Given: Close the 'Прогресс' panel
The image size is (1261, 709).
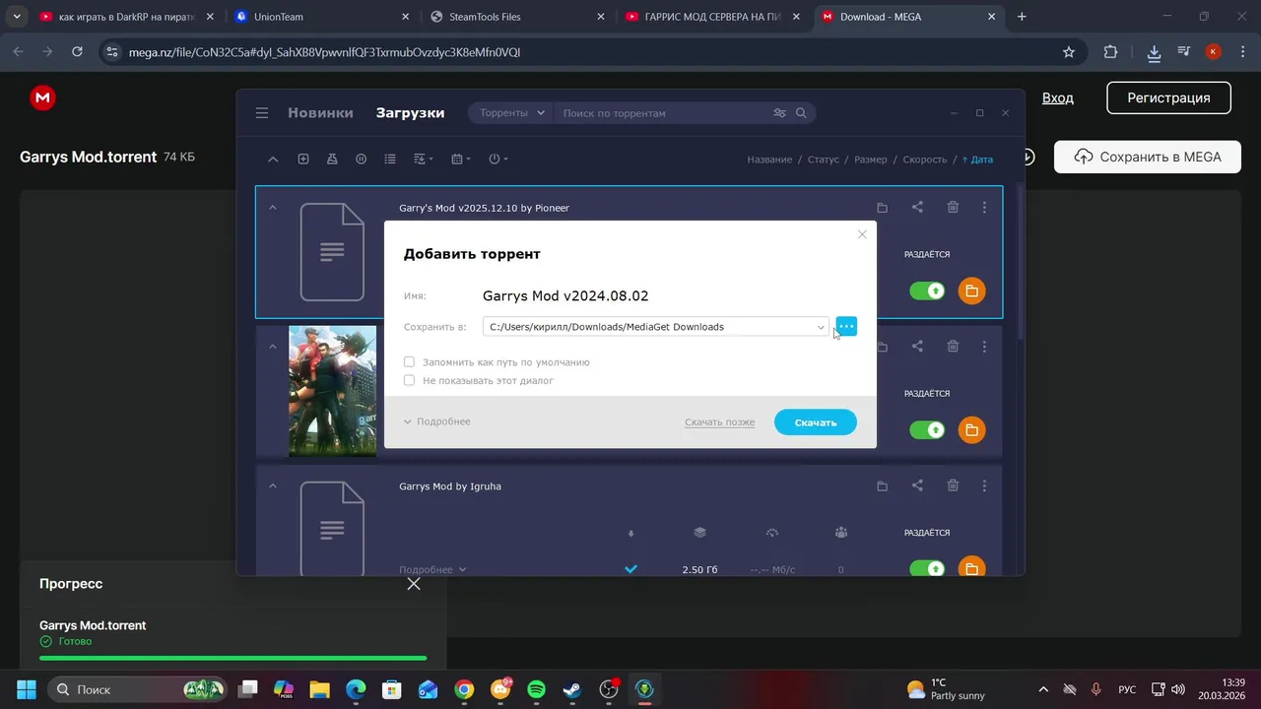Looking at the screenshot, I should click(x=414, y=584).
